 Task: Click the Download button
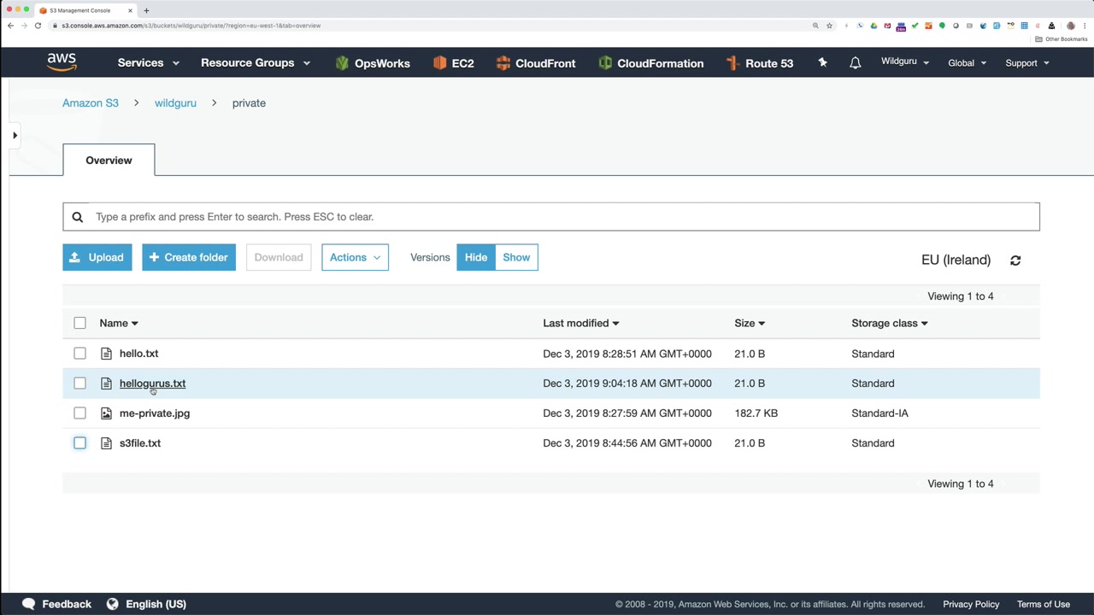(279, 257)
